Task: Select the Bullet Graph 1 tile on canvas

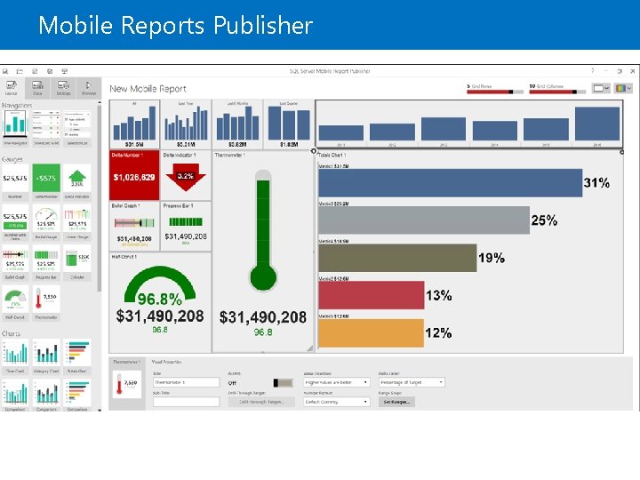Action: (134, 226)
